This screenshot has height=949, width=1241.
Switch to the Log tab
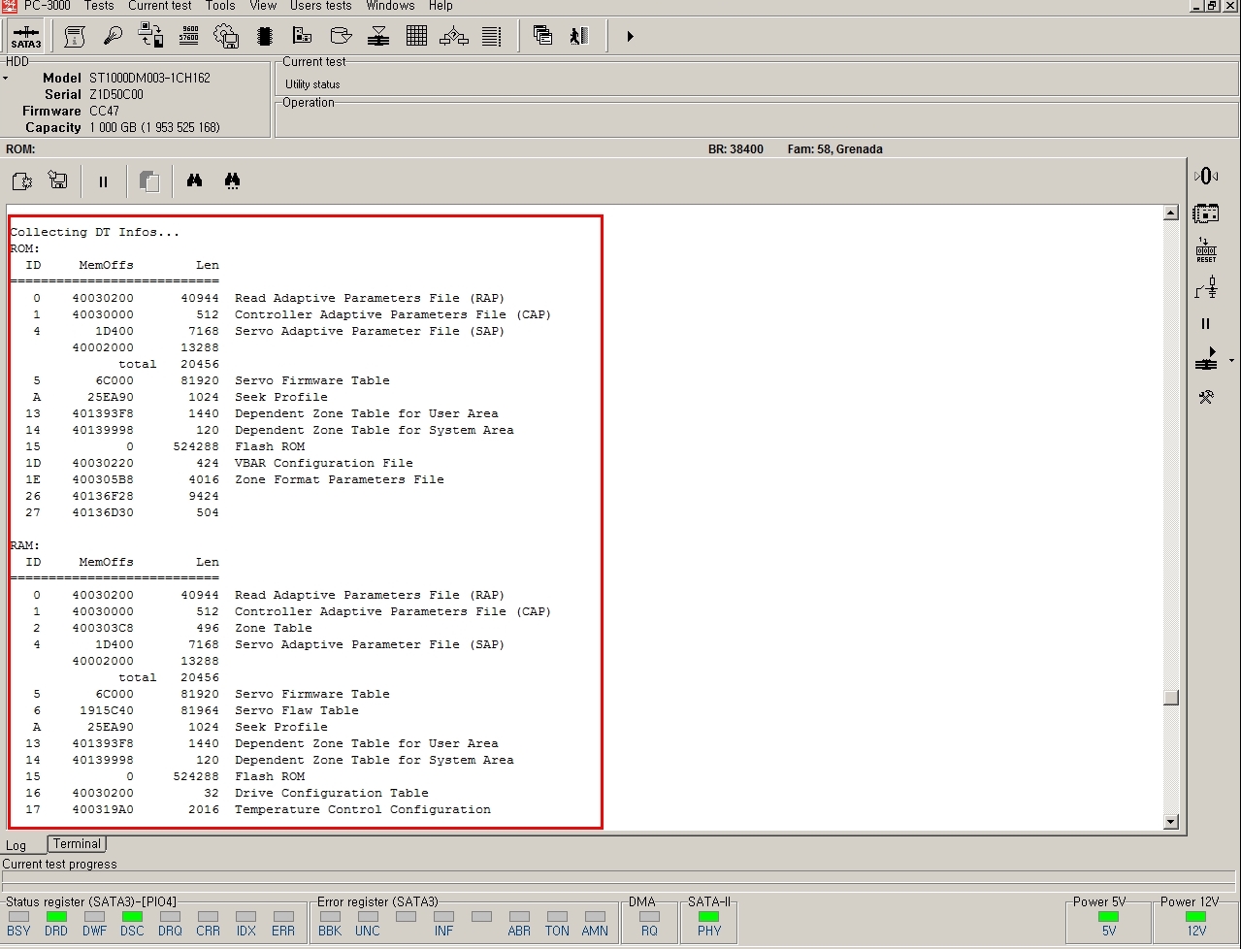[x=16, y=845]
